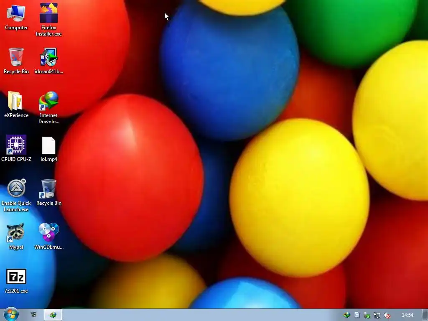This screenshot has width=428, height=321.
Task: Select the Firefox Installer.exe desktop icon
Action: tap(48, 20)
